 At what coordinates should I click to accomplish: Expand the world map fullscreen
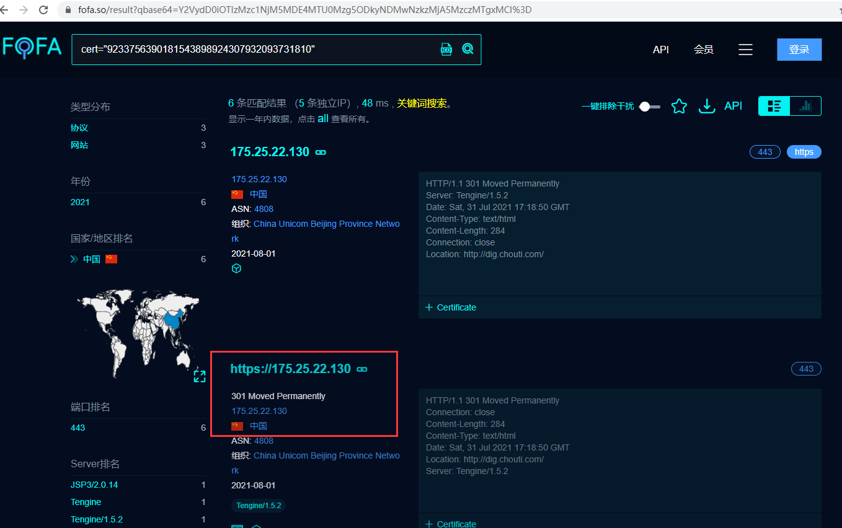(x=200, y=376)
